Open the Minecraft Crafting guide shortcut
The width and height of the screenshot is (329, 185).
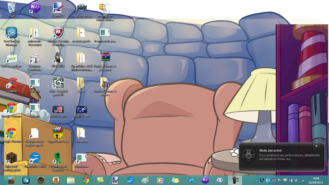pyautogui.click(x=12, y=162)
